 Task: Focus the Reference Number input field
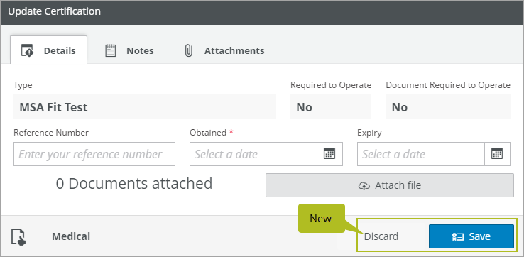(94, 154)
